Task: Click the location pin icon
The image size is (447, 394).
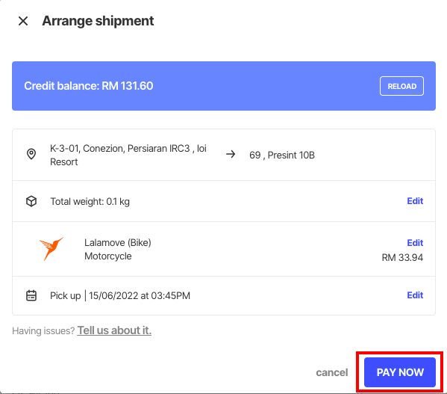Action: [31, 154]
